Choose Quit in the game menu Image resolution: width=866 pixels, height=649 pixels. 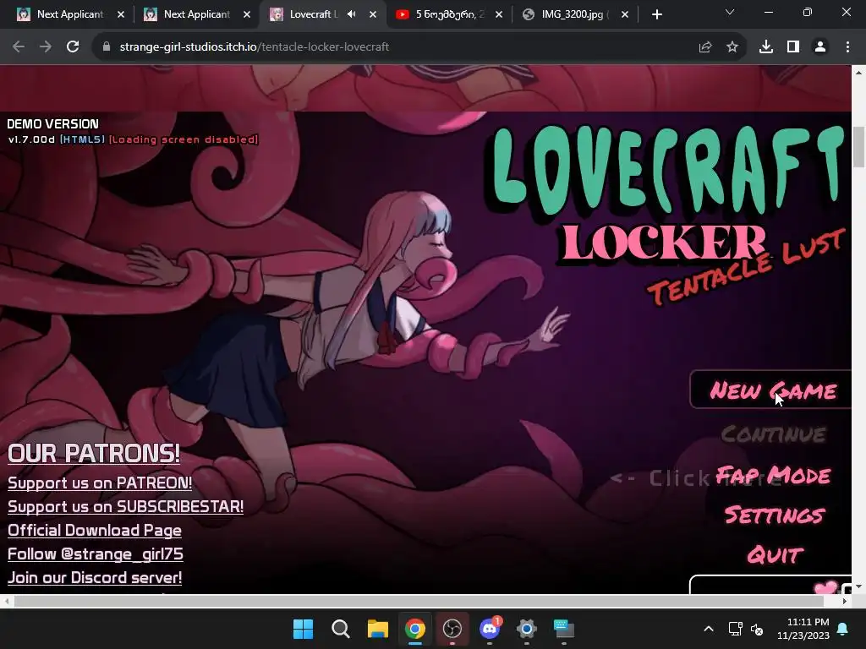(x=775, y=554)
